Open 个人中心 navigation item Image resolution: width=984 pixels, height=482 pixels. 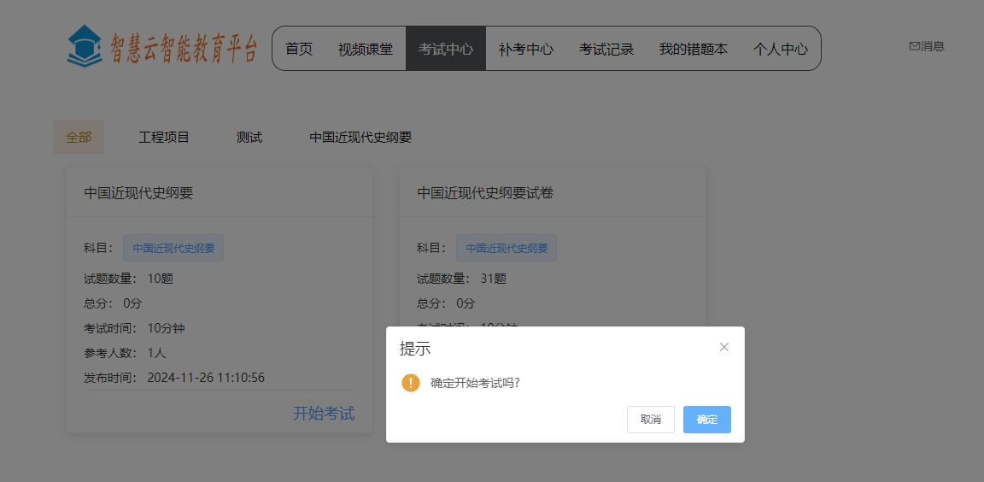[x=781, y=49]
